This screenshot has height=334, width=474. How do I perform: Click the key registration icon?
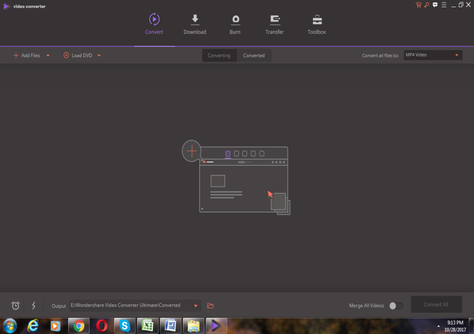click(426, 5)
